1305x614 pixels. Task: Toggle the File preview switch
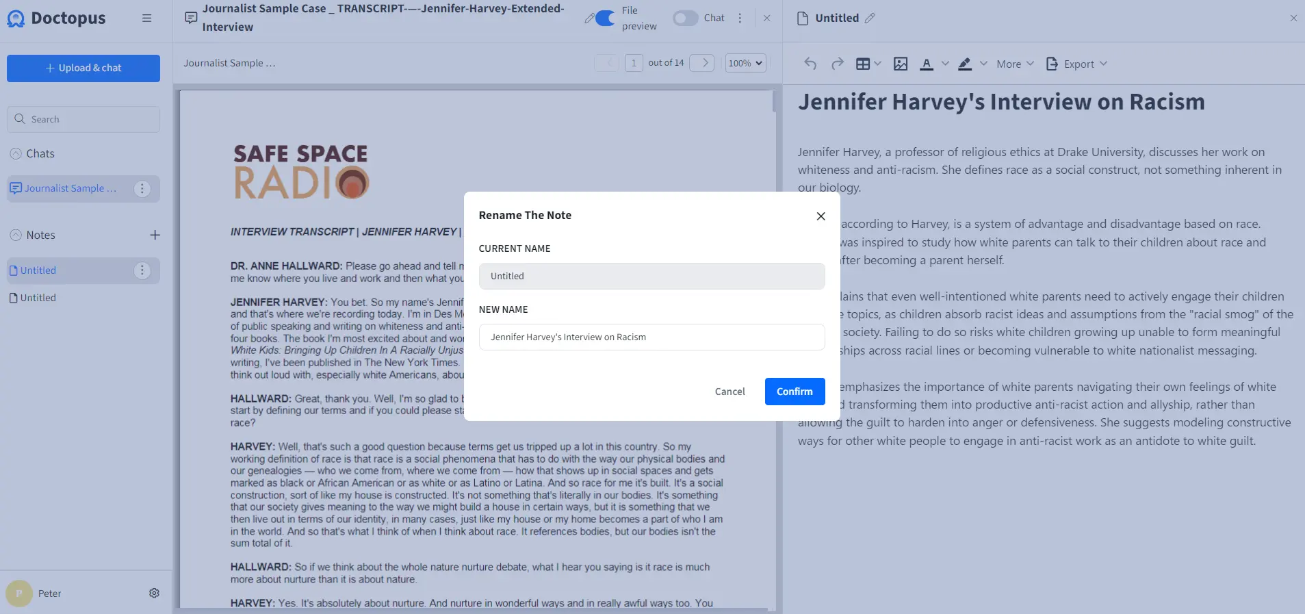point(604,18)
